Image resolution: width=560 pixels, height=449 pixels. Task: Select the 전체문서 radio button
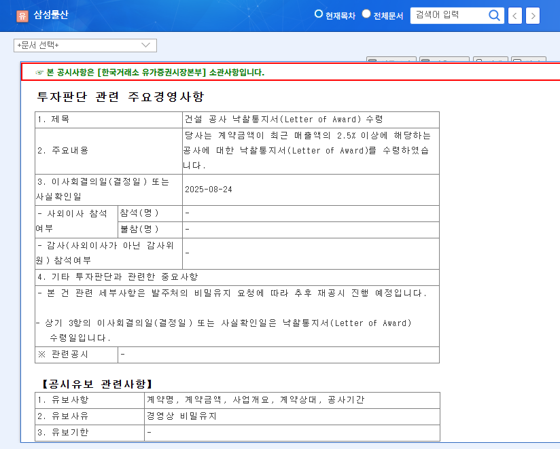click(366, 14)
